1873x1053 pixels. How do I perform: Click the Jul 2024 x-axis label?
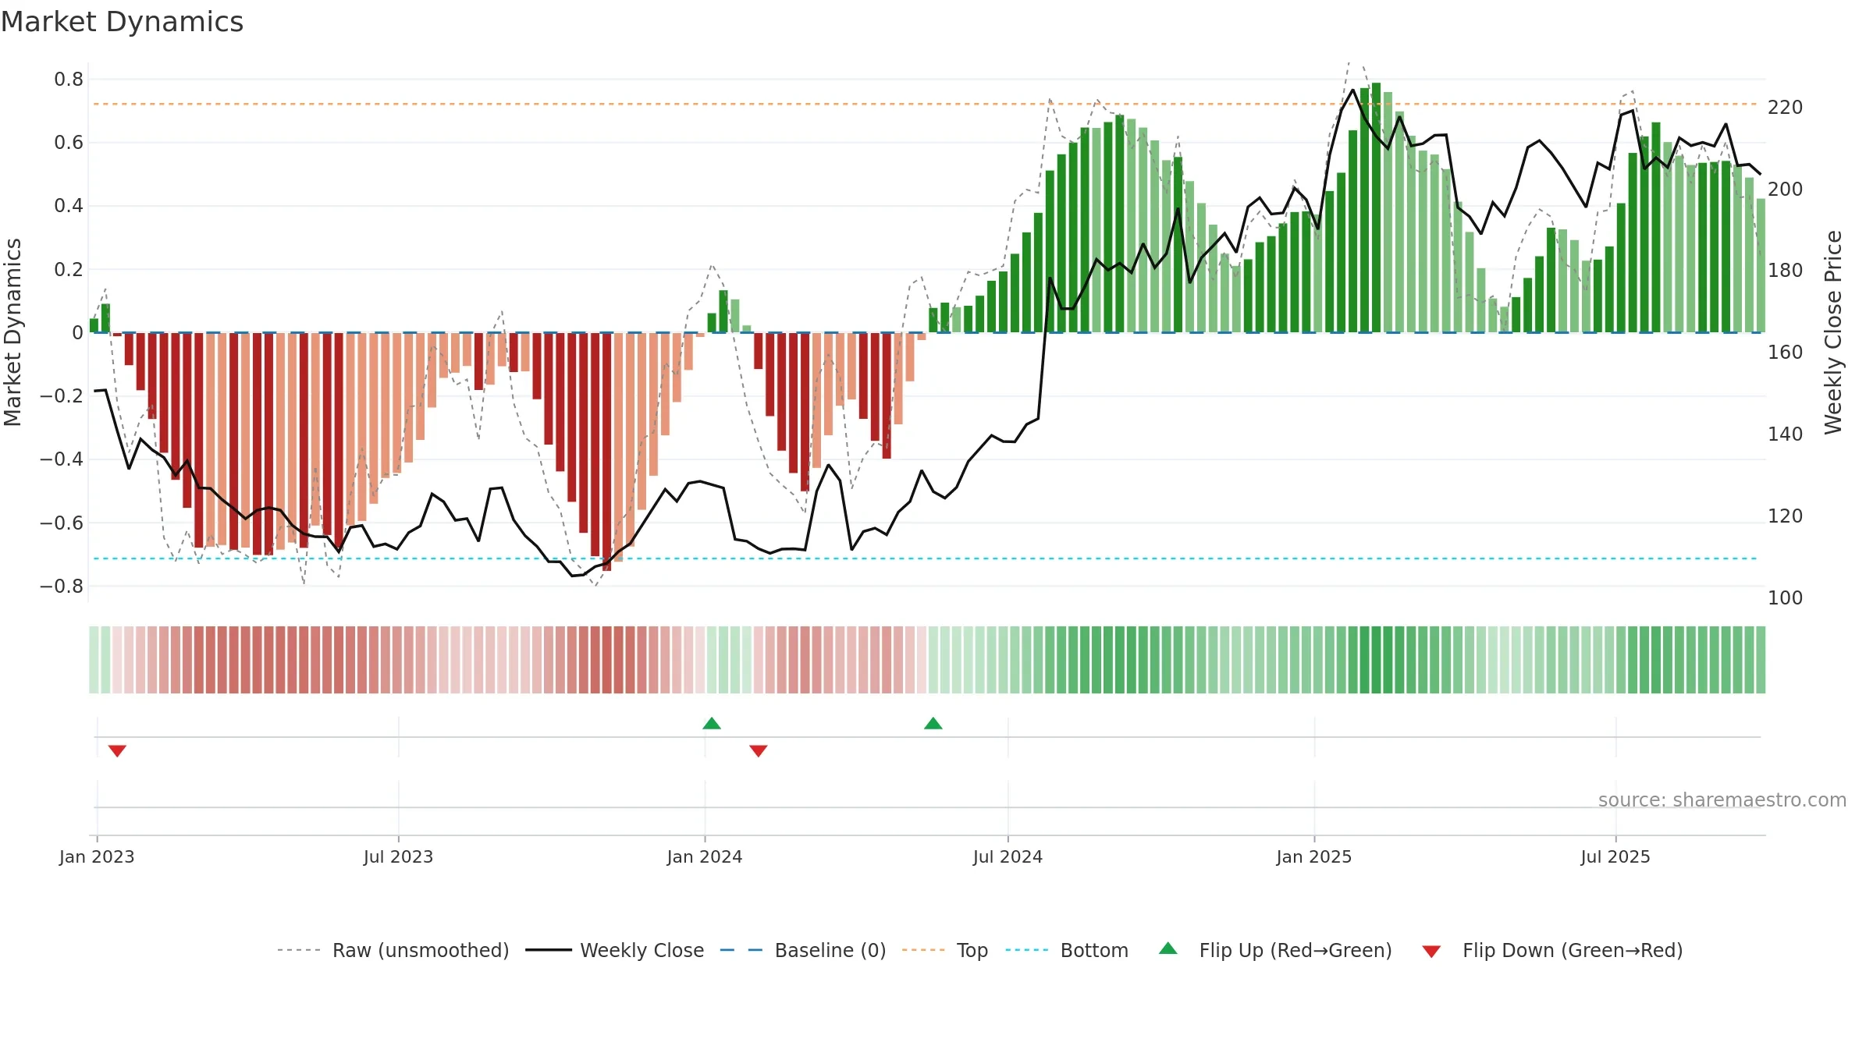click(1008, 857)
